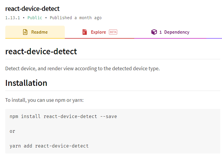Click the Dependency cube icon

click(154, 32)
